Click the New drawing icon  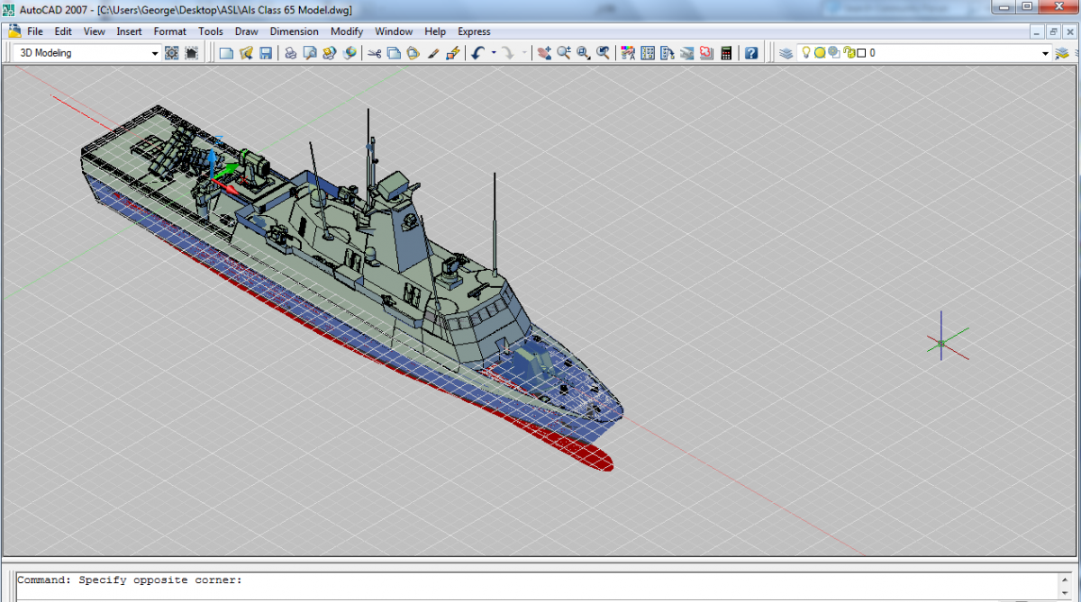click(226, 53)
